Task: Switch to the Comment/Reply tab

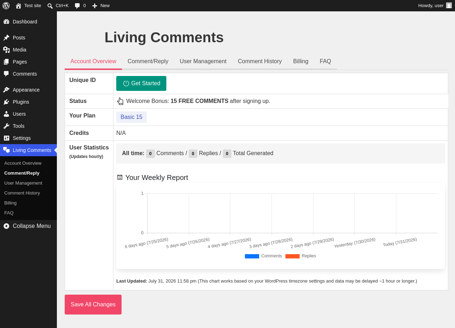Action: [x=148, y=61]
